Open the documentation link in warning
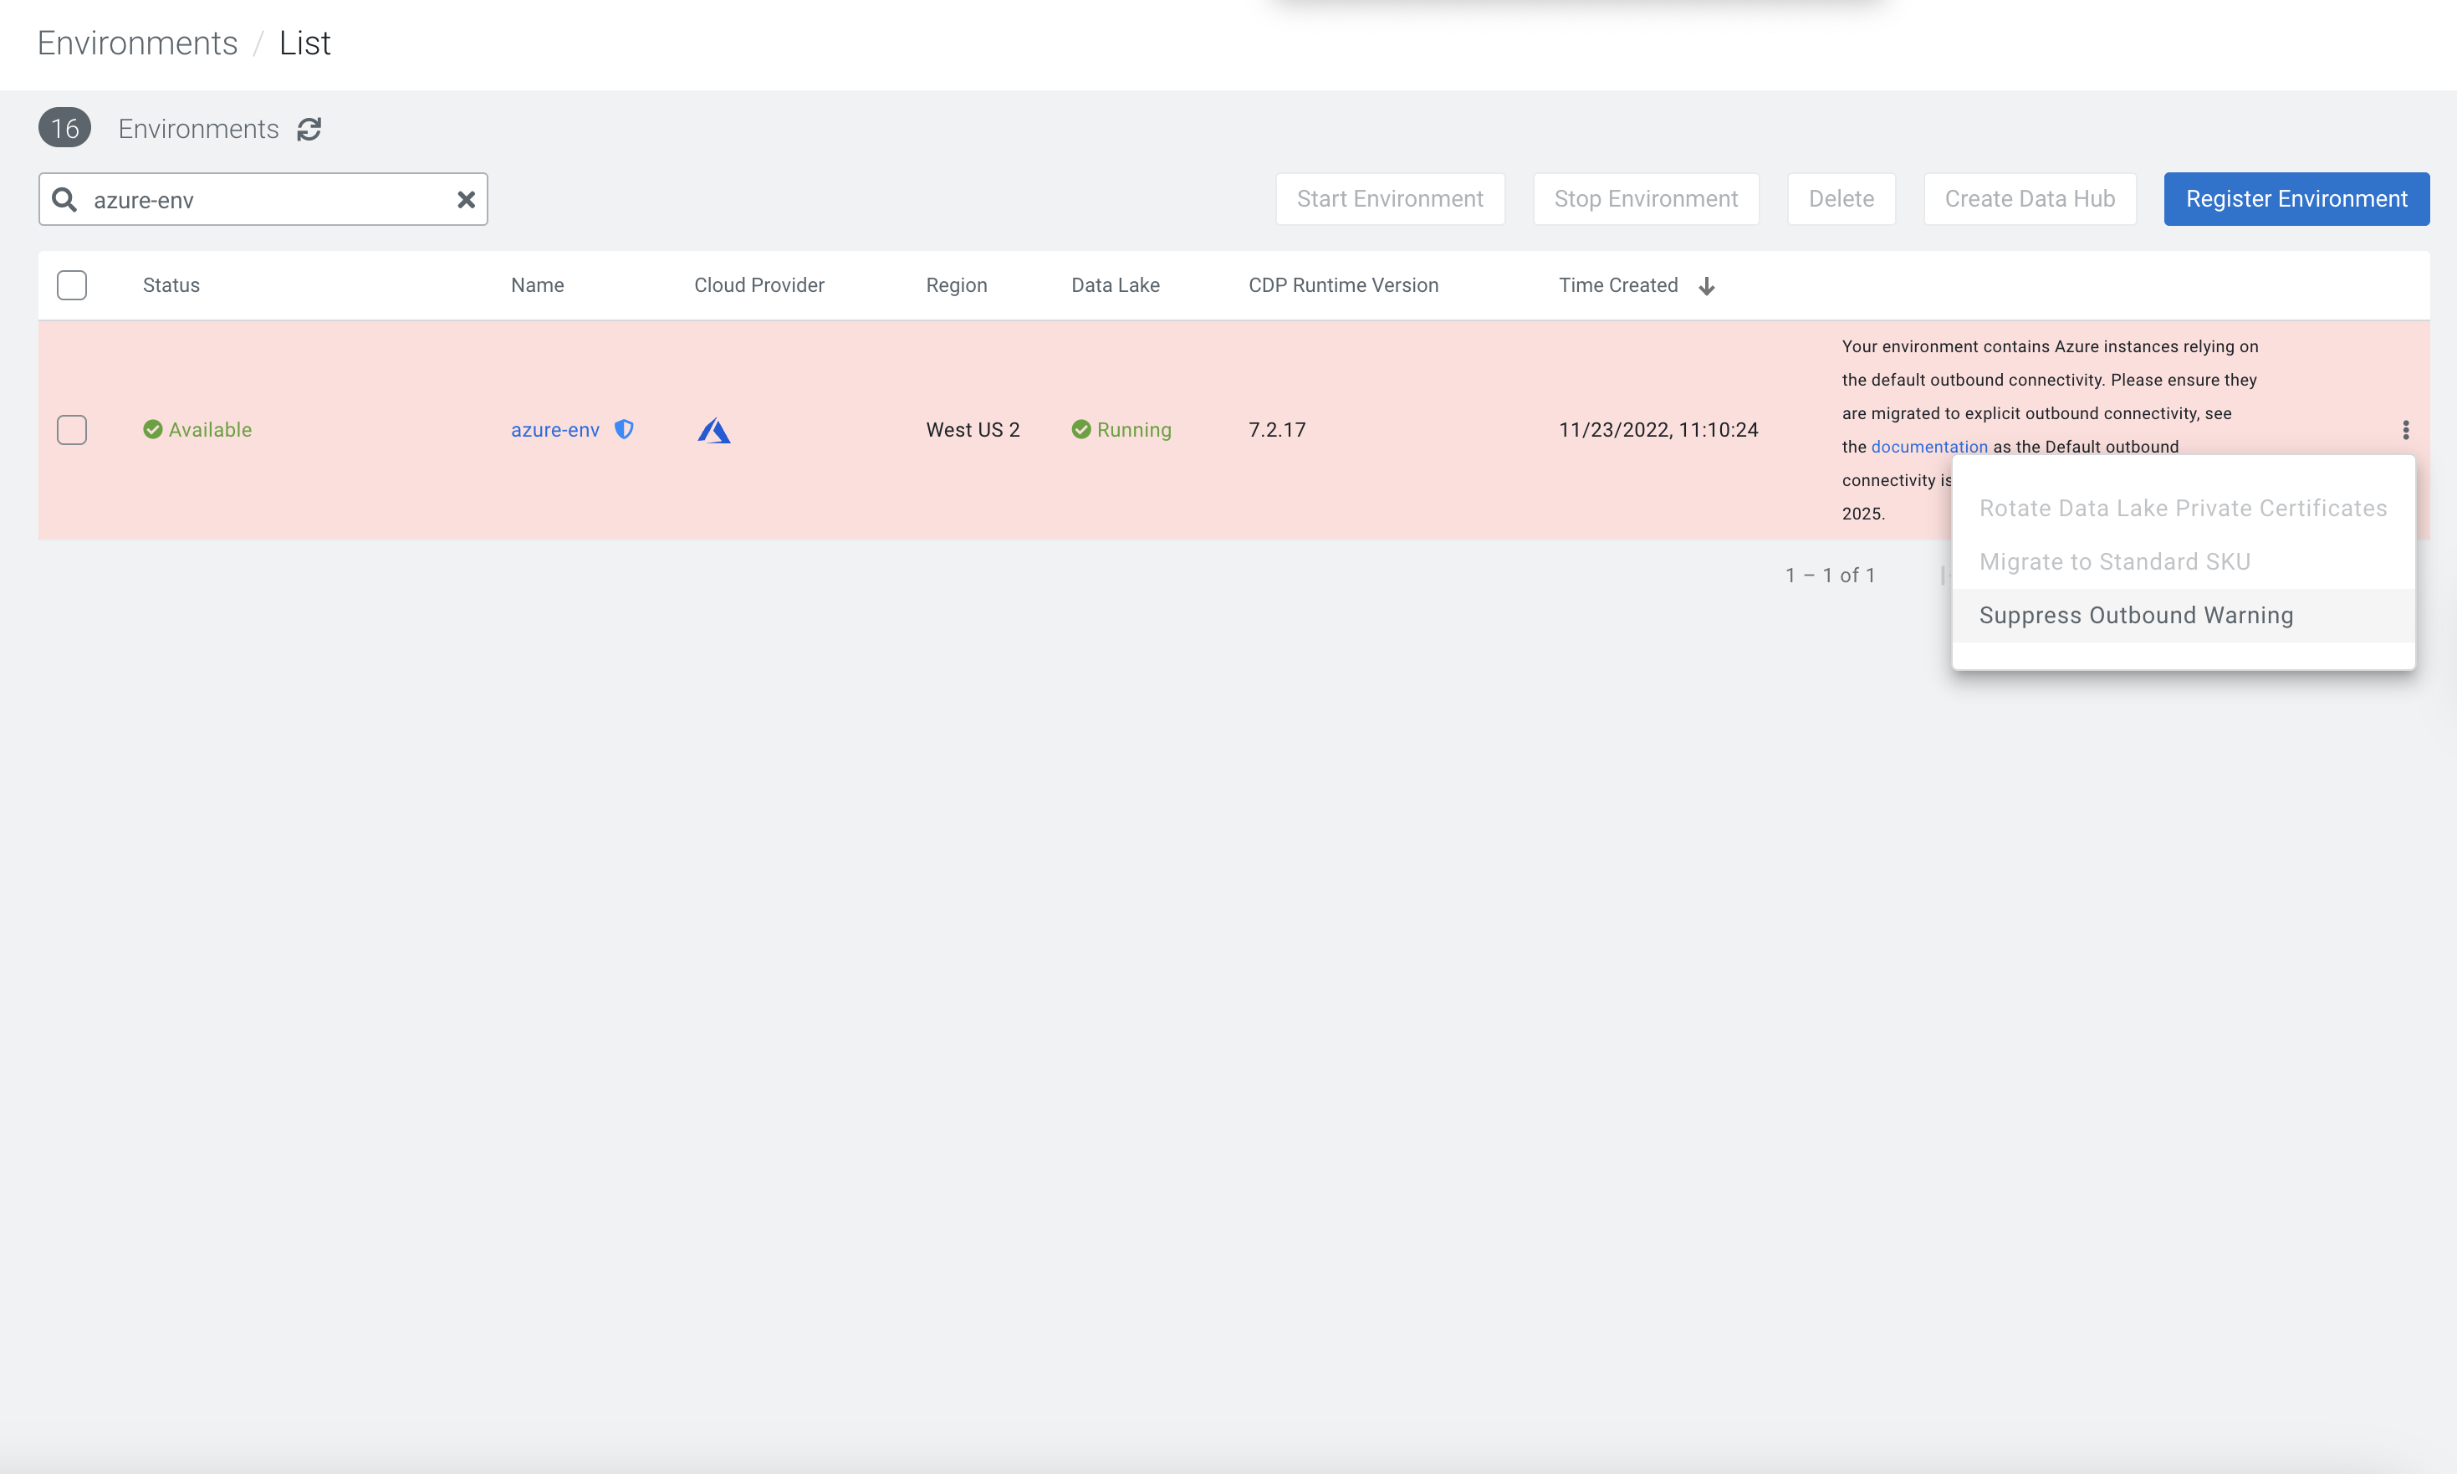The image size is (2457, 1474). point(1928,447)
